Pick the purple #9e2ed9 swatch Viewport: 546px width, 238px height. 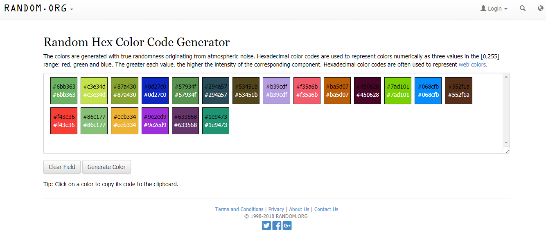click(155, 121)
